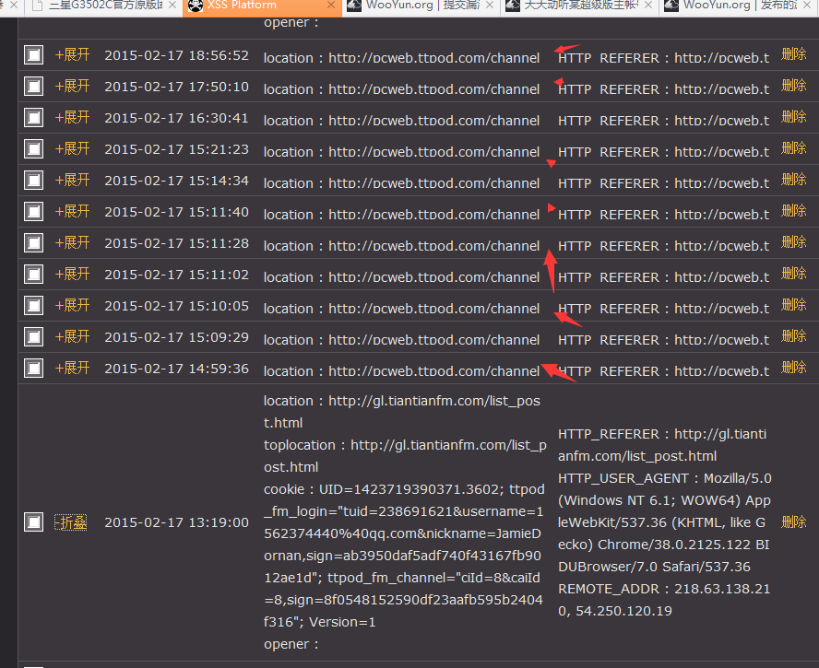Delete the 15:10:05 record via 删除
The height and width of the screenshot is (668, 819).
(x=794, y=305)
